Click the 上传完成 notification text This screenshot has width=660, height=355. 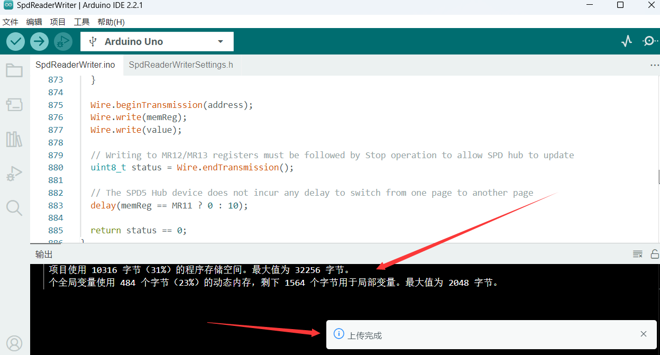point(365,335)
